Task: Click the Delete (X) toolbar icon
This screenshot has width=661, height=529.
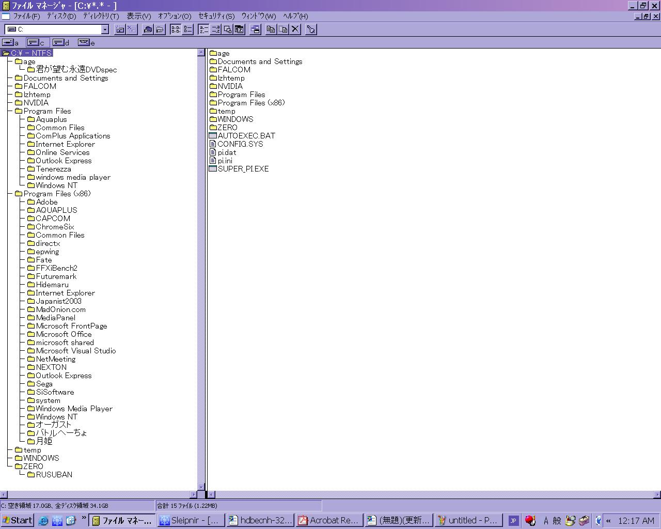Action: coord(295,29)
